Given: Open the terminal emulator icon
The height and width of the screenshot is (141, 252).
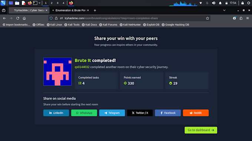Looking at the screenshot, I should (x=35, y=3).
